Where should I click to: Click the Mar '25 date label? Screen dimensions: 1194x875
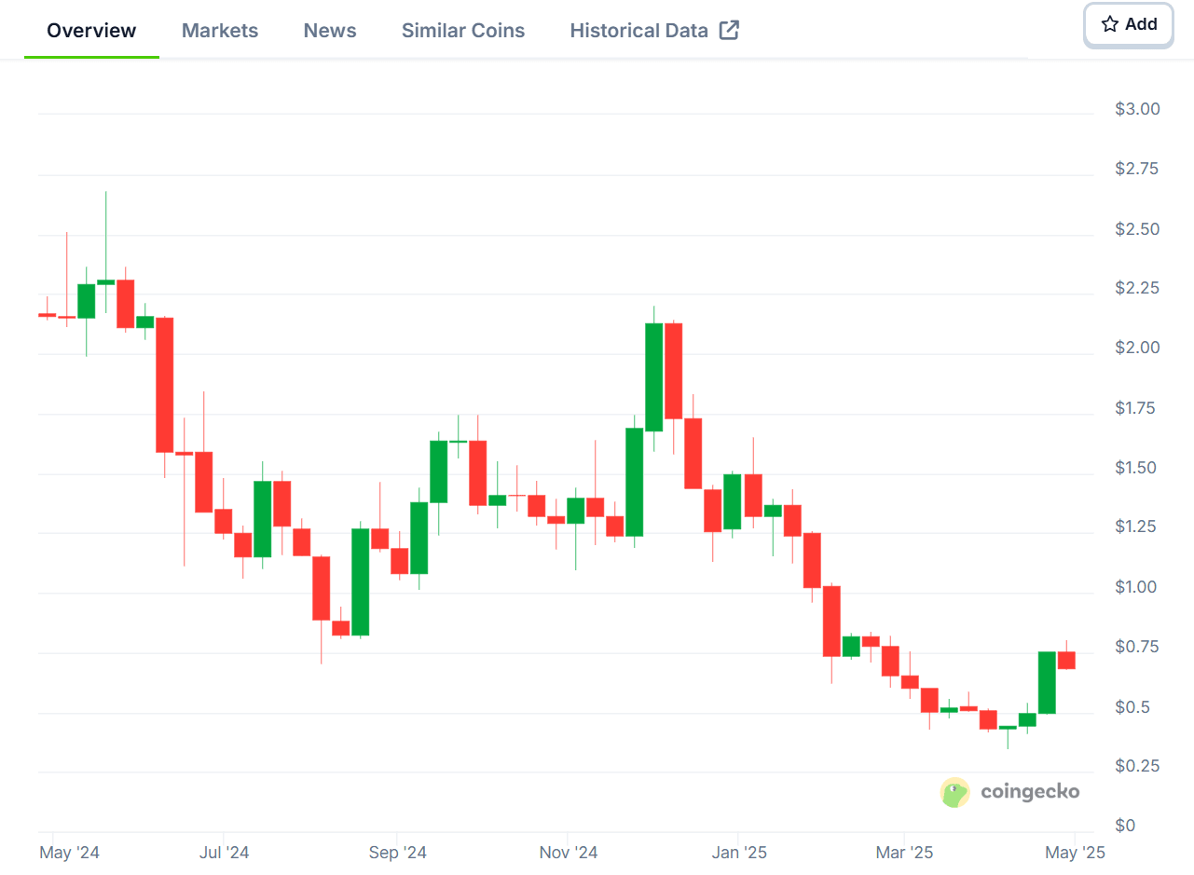click(903, 853)
